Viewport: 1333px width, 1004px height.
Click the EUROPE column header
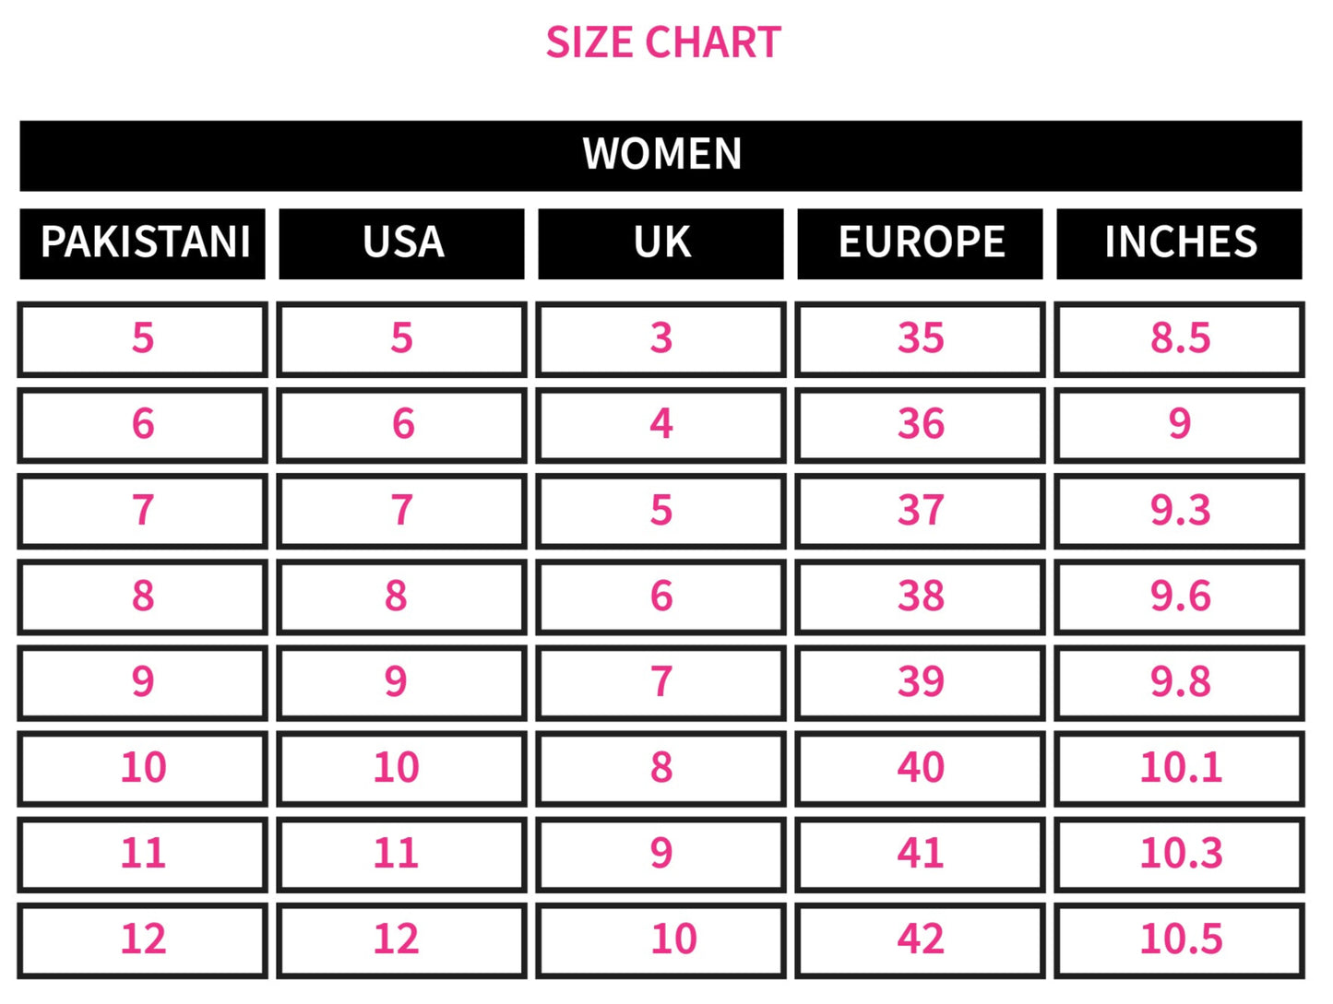pyautogui.click(x=920, y=243)
